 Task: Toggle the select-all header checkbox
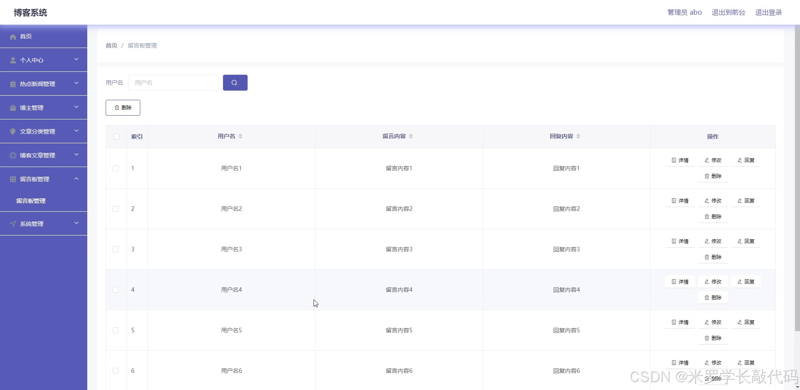(x=116, y=137)
